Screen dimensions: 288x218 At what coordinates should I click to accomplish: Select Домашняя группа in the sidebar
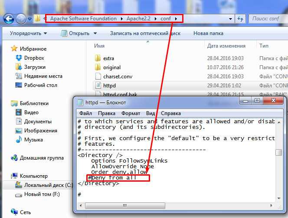coord(42,158)
